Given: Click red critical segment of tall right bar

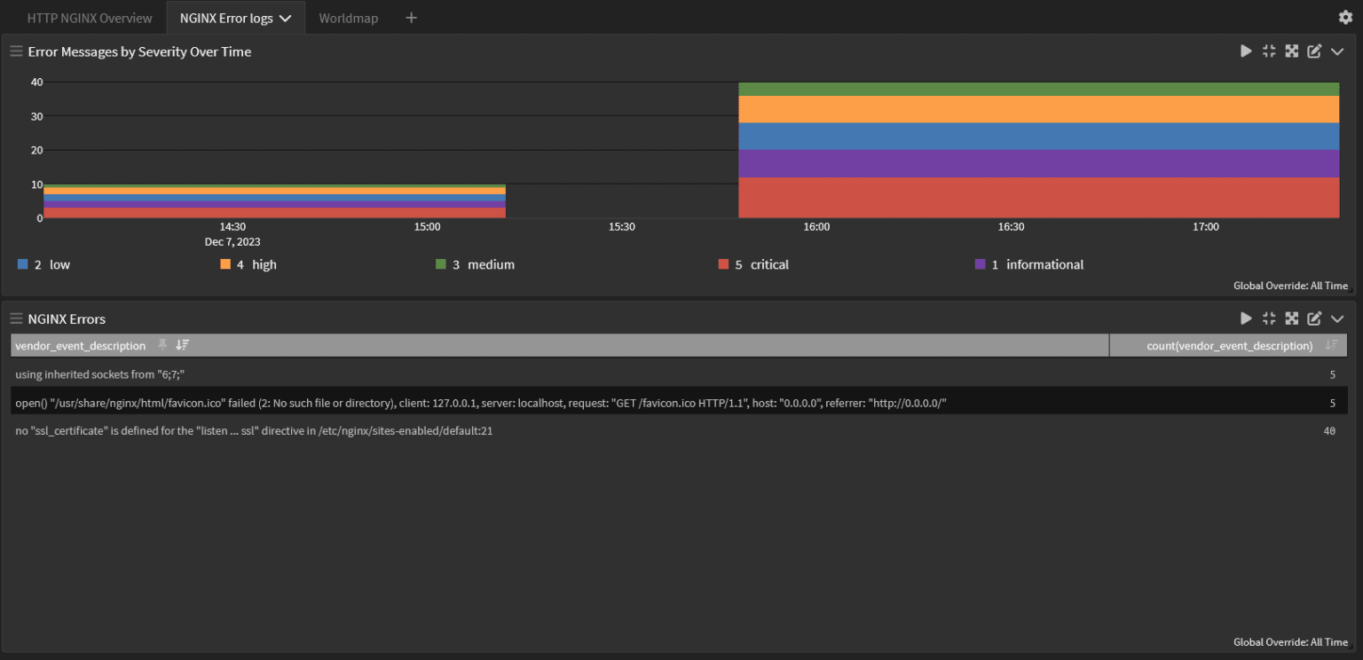Looking at the screenshot, I should point(1038,197).
